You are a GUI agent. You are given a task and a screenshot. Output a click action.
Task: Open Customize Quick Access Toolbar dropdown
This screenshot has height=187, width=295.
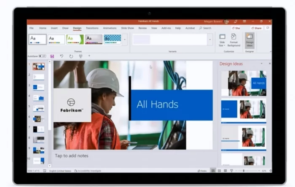(x=89, y=56)
